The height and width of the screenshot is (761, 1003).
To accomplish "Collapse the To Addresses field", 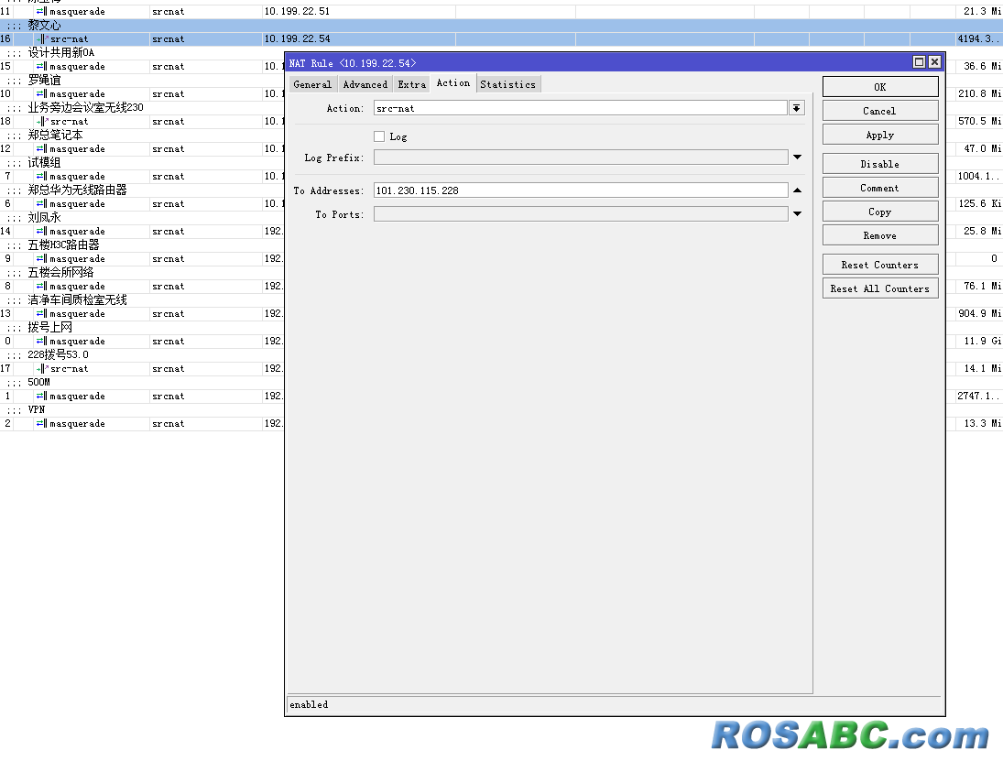I will (x=797, y=190).
